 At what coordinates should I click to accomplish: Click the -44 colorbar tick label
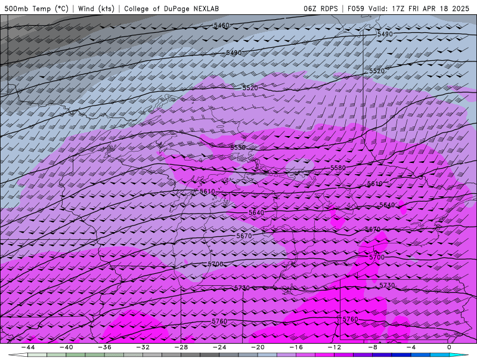pos(28,347)
